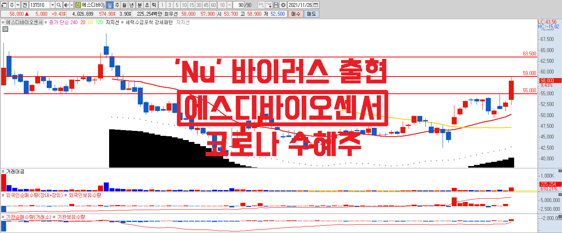Viewport: 562px width, 233px height.
Task: Click the grid icon below the chart legend
Action: click(x=5, y=29)
